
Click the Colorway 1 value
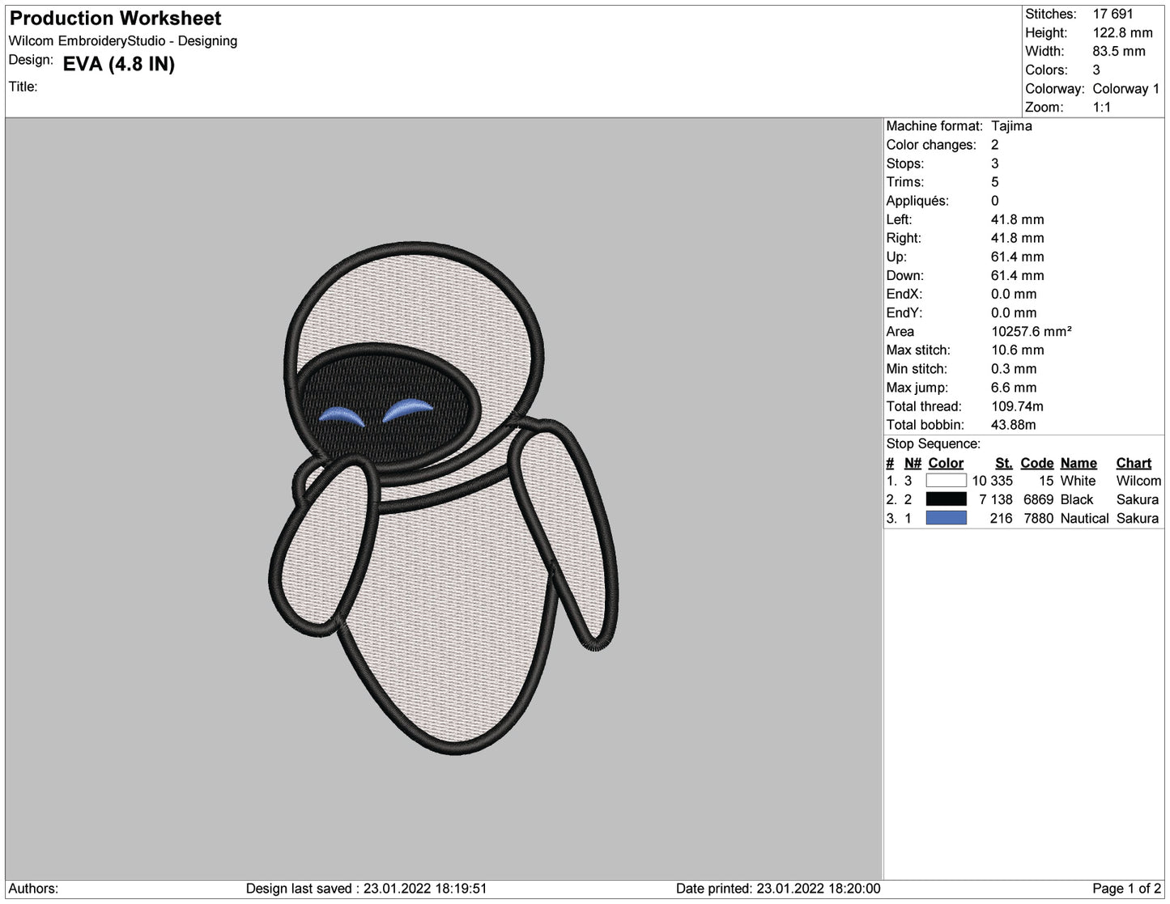(1125, 89)
